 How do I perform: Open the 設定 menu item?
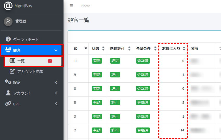pos(31,82)
